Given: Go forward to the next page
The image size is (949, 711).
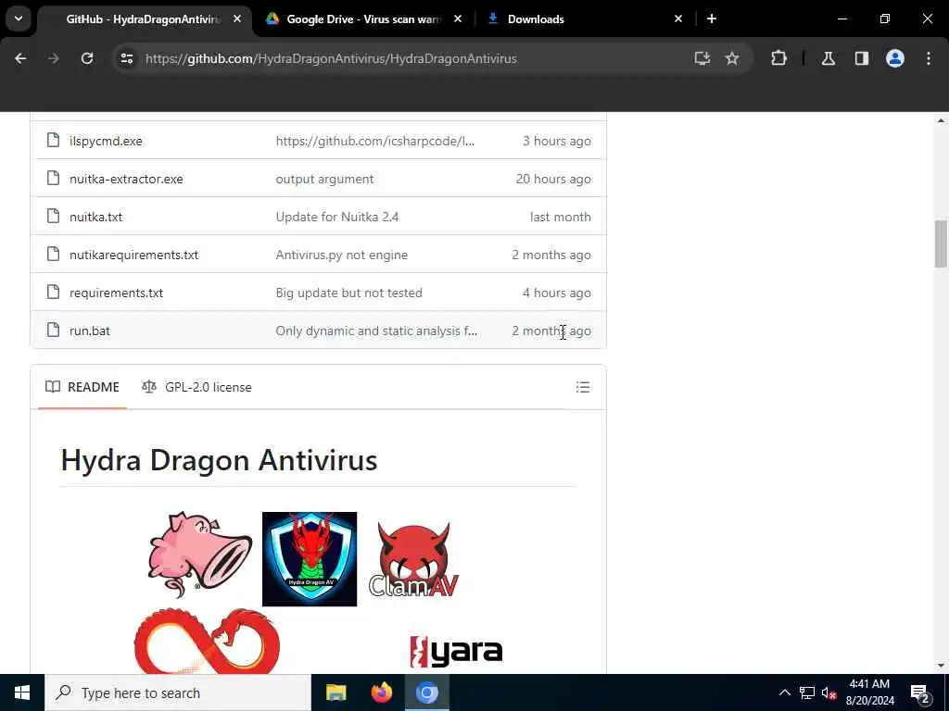Looking at the screenshot, I should [x=53, y=58].
